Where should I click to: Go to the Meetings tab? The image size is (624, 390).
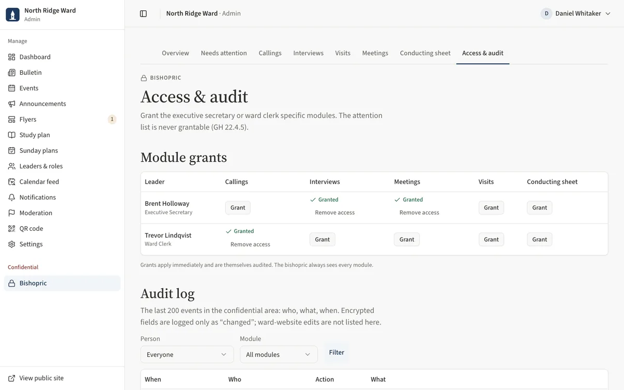375,53
